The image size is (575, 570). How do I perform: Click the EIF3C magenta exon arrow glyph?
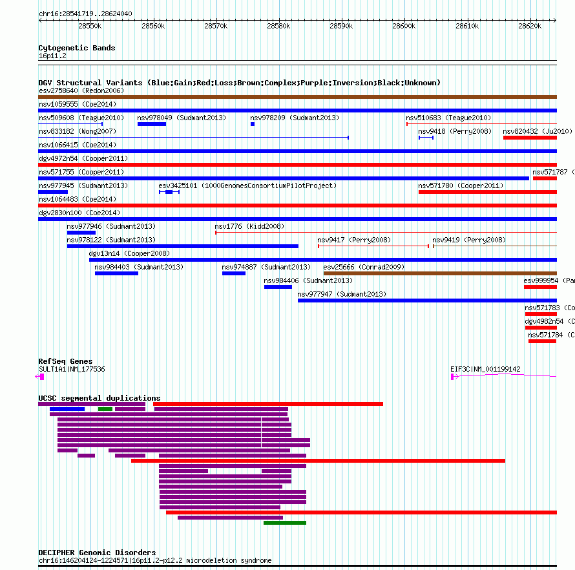click(x=454, y=376)
